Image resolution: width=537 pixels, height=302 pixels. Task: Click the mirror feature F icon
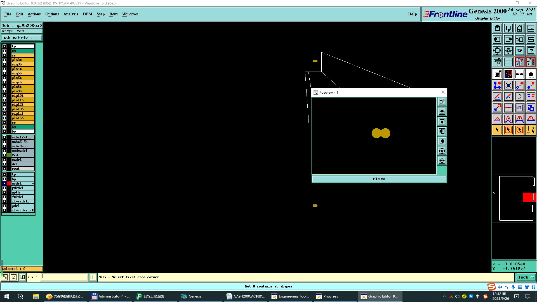pyautogui.click(x=531, y=96)
